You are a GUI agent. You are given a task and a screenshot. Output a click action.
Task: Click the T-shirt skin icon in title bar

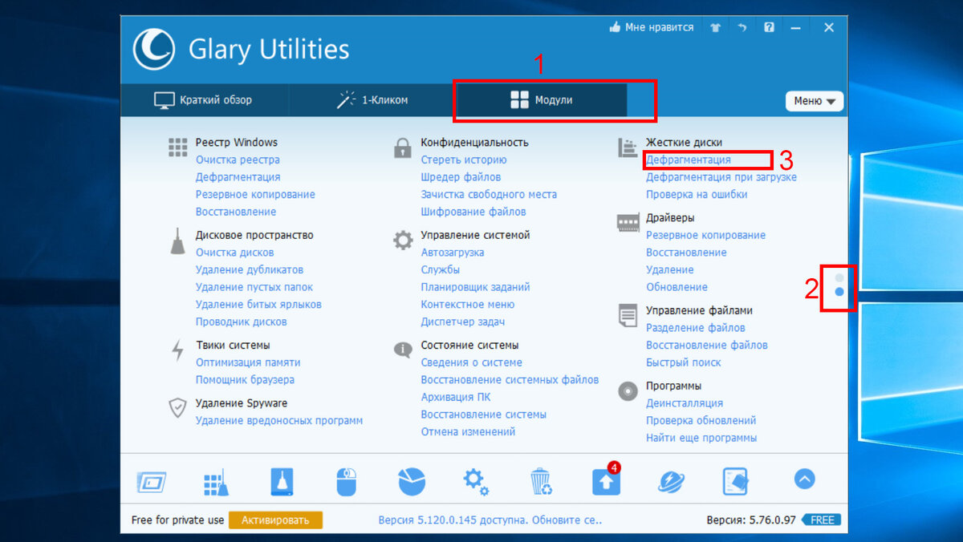click(x=715, y=27)
